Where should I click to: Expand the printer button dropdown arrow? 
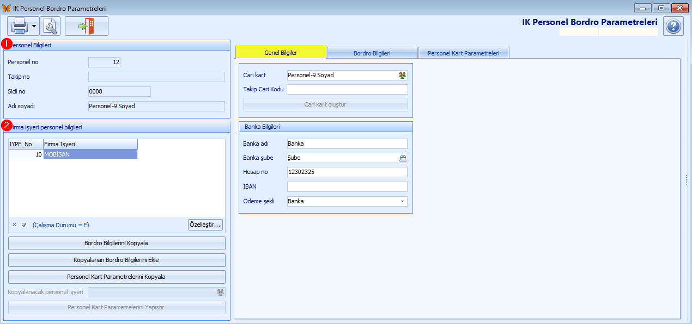tap(34, 26)
